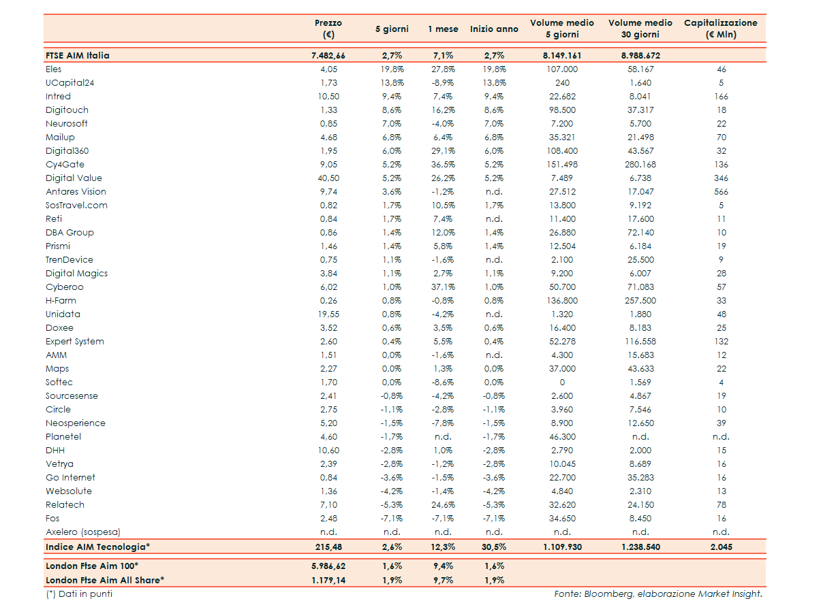Click the 'Digital360' company name
This screenshot has width=838, height=601.
(67, 151)
